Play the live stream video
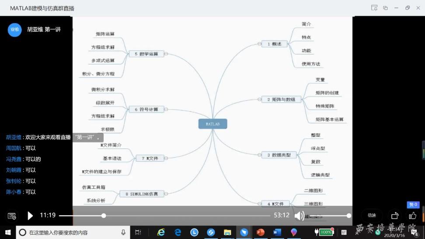 click(x=30, y=215)
